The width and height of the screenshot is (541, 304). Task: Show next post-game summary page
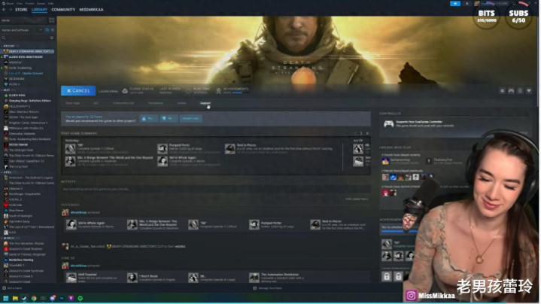361,133
